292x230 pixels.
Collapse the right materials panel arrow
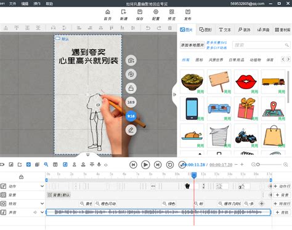coord(174,95)
